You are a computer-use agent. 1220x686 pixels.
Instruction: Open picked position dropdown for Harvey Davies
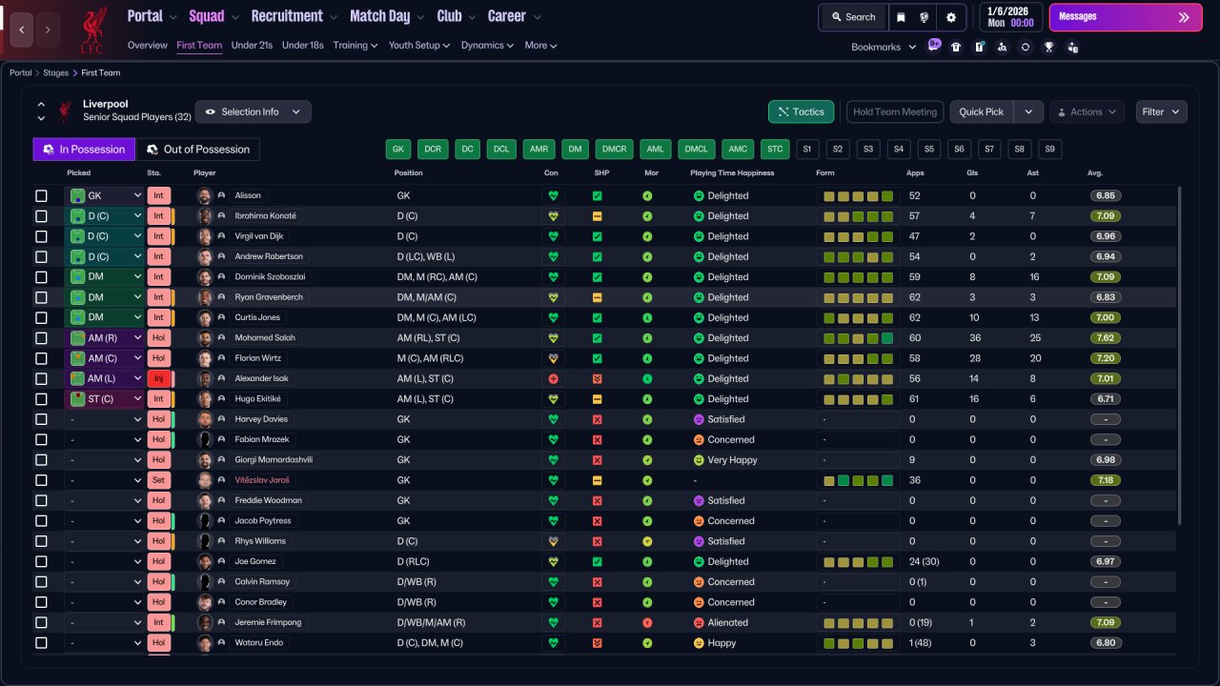(104, 419)
